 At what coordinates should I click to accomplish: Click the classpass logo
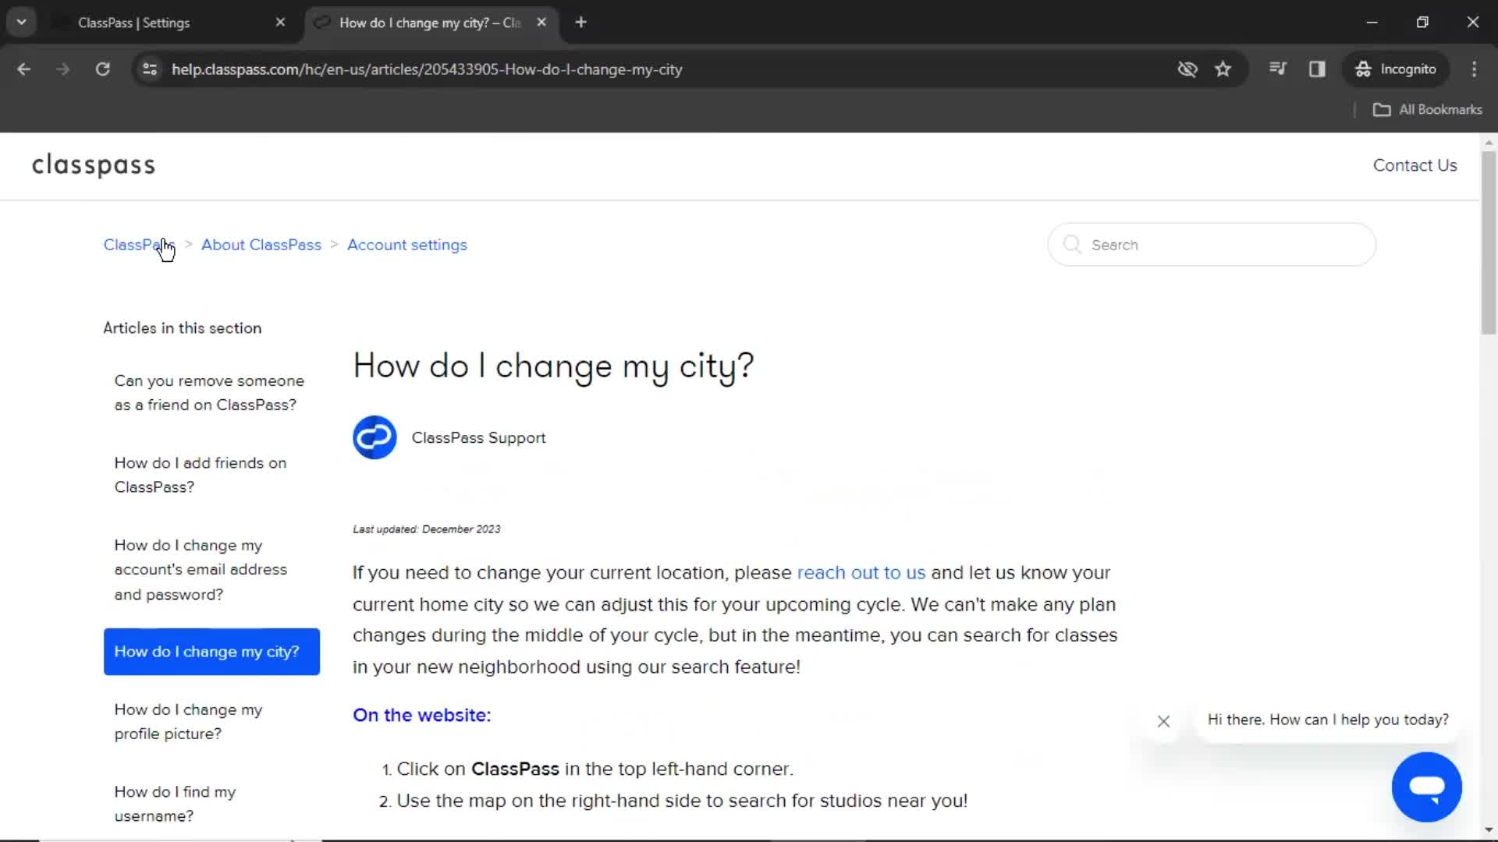pyautogui.click(x=94, y=165)
